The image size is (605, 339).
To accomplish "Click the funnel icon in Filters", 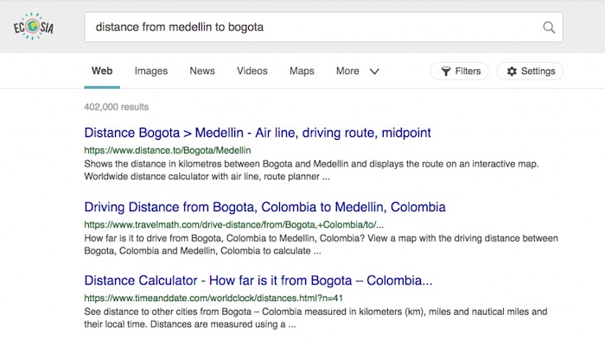I will coord(446,72).
